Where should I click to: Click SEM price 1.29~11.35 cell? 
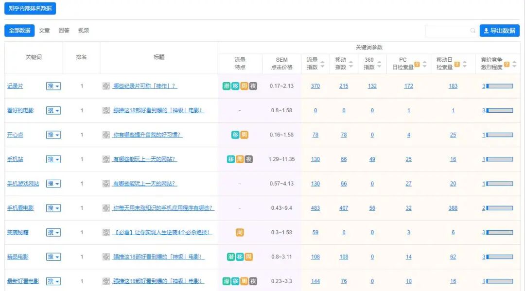[281, 159]
